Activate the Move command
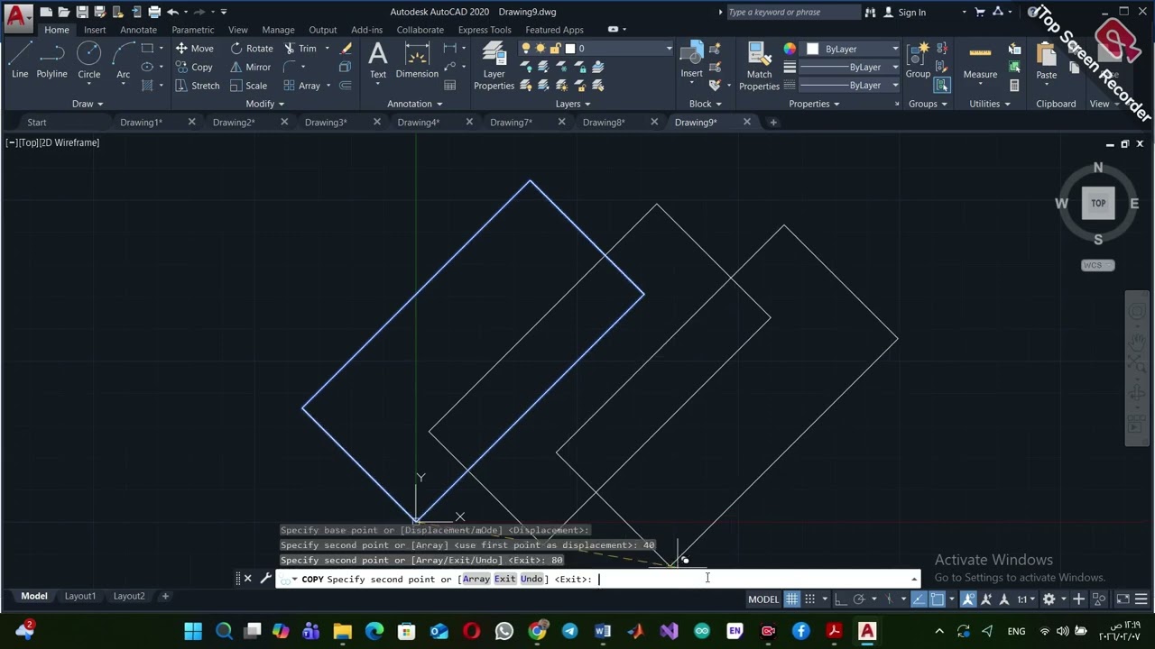The width and height of the screenshot is (1155, 649). point(194,49)
